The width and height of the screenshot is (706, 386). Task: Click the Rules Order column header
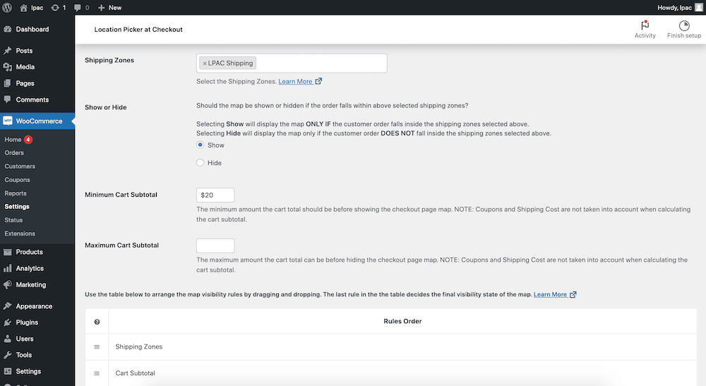coord(402,321)
